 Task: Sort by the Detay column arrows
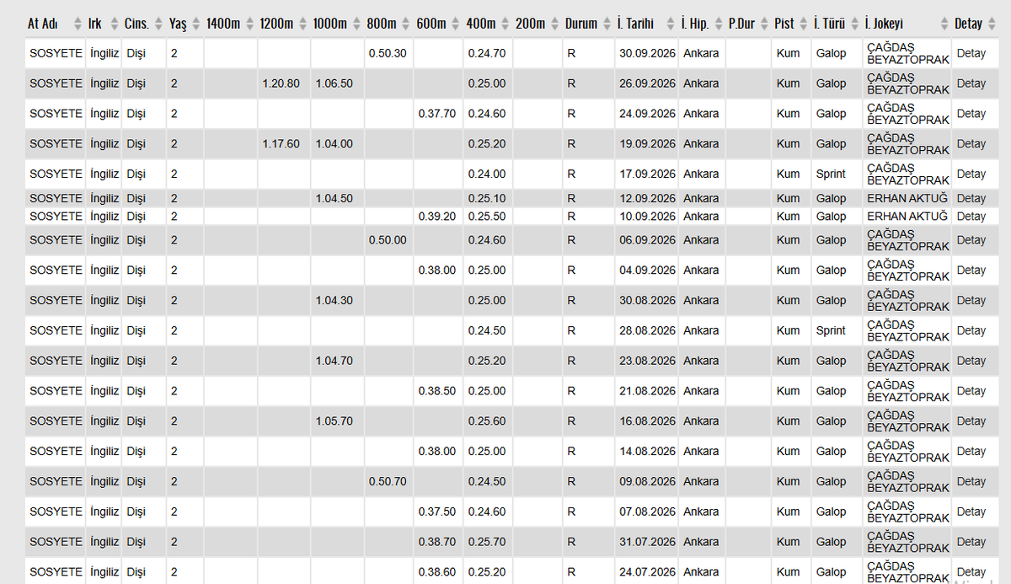(x=992, y=24)
